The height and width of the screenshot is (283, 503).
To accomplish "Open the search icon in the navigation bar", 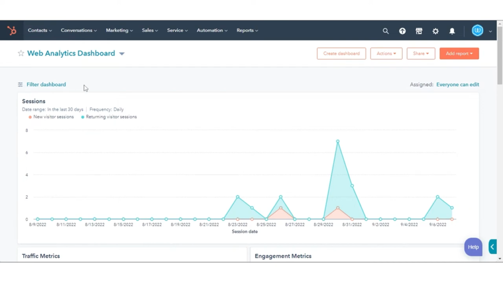I will [386, 30].
